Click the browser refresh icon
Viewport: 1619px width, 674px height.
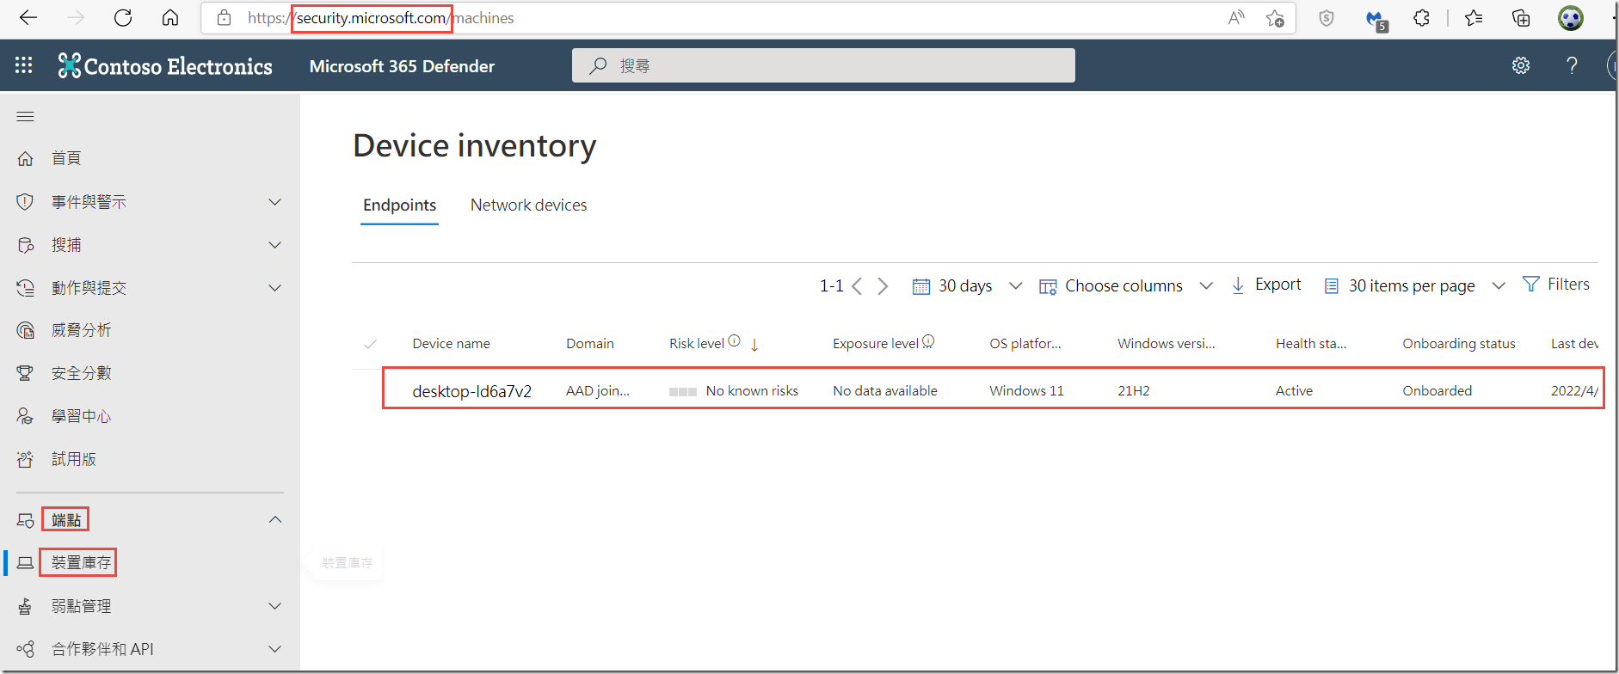pos(123,18)
